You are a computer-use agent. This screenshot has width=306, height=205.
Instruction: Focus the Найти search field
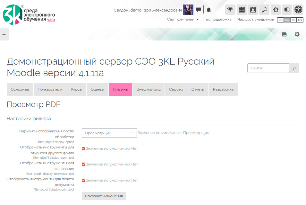point(268,68)
